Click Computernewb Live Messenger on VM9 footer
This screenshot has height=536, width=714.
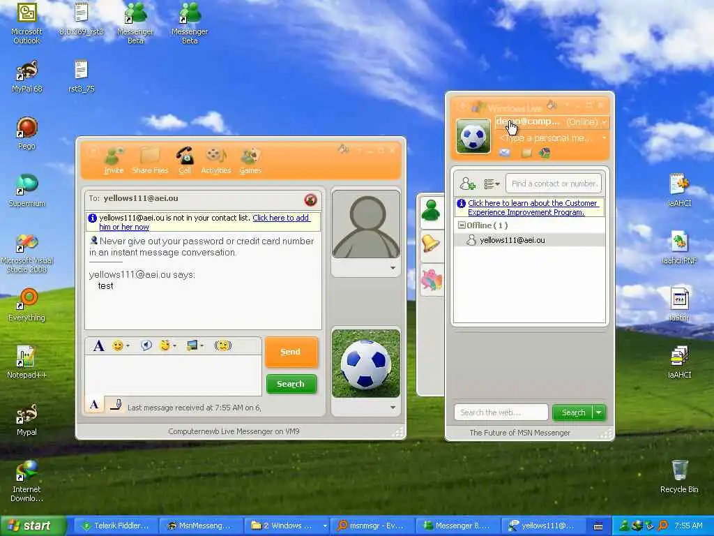(x=234, y=431)
